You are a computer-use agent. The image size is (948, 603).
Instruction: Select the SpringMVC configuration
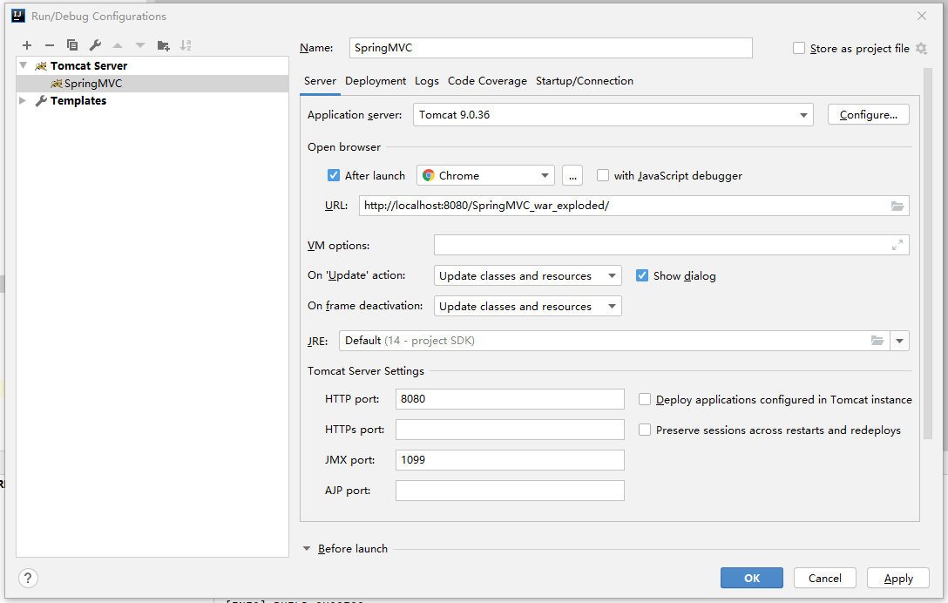click(152, 84)
